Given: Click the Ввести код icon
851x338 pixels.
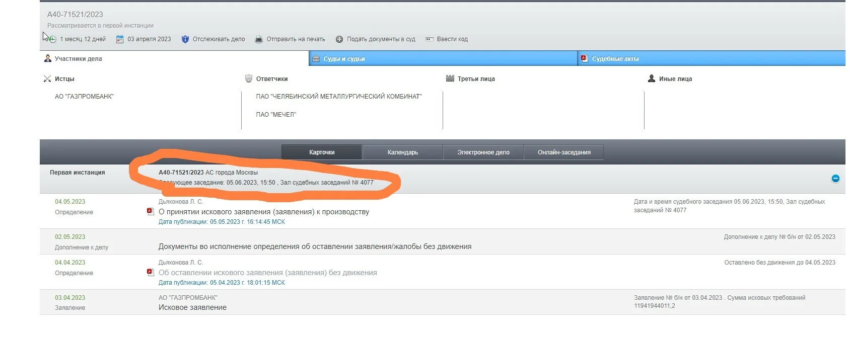Looking at the screenshot, I should (430, 39).
